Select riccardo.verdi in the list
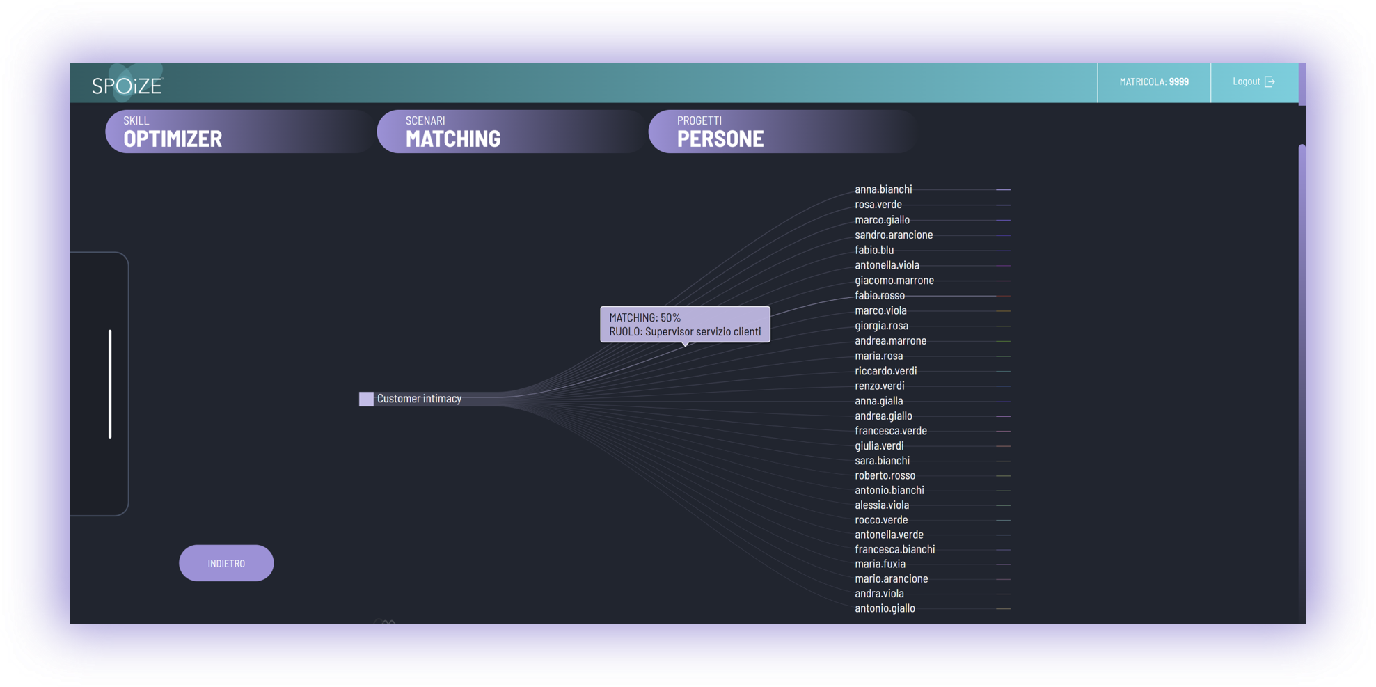The image size is (1376, 687). pos(885,371)
